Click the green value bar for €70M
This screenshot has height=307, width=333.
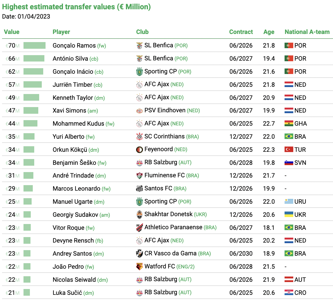pyautogui.click(x=35, y=46)
